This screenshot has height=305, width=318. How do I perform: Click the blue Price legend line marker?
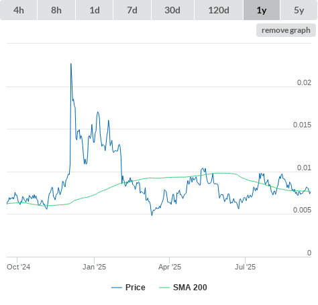coord(117,288)
